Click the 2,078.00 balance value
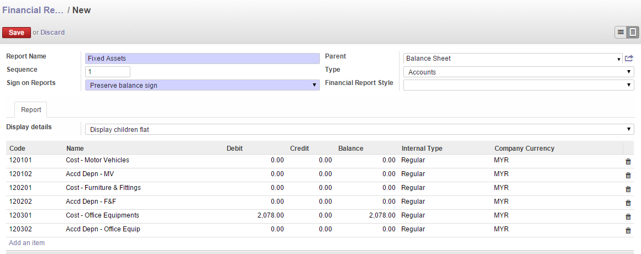Image resolution: width=641 pixels, height=254 pixels. (382, 215)
